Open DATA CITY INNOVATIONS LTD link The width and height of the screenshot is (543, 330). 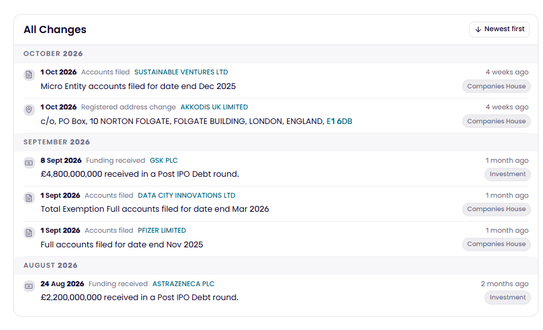coord(187,195)
